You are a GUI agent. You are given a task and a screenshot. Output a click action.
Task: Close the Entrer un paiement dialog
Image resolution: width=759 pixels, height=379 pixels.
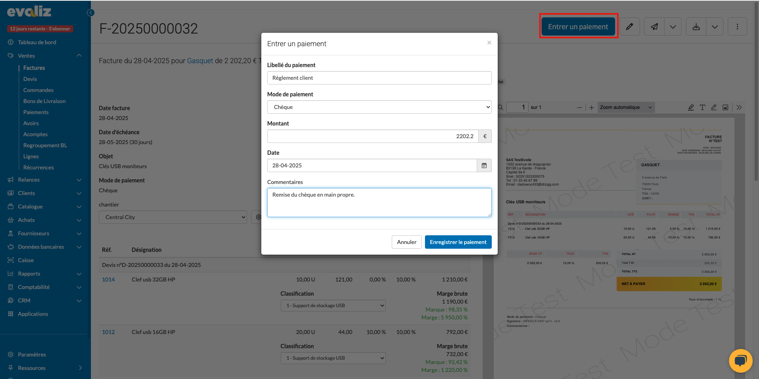pos(489,43)
